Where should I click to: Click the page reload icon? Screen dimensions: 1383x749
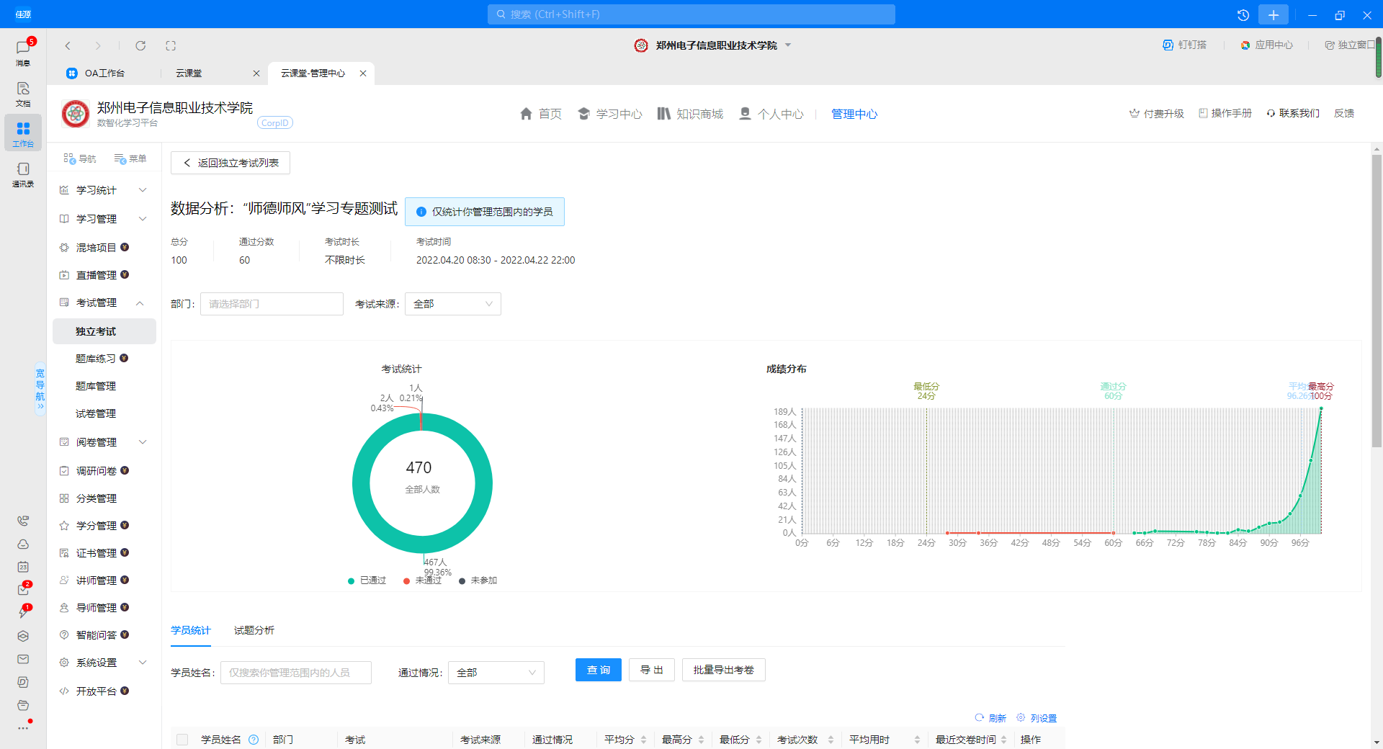[140, 45]
